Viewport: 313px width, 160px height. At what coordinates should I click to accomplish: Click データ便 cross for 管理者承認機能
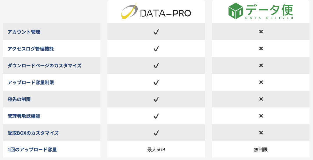[x=261, y=116]
